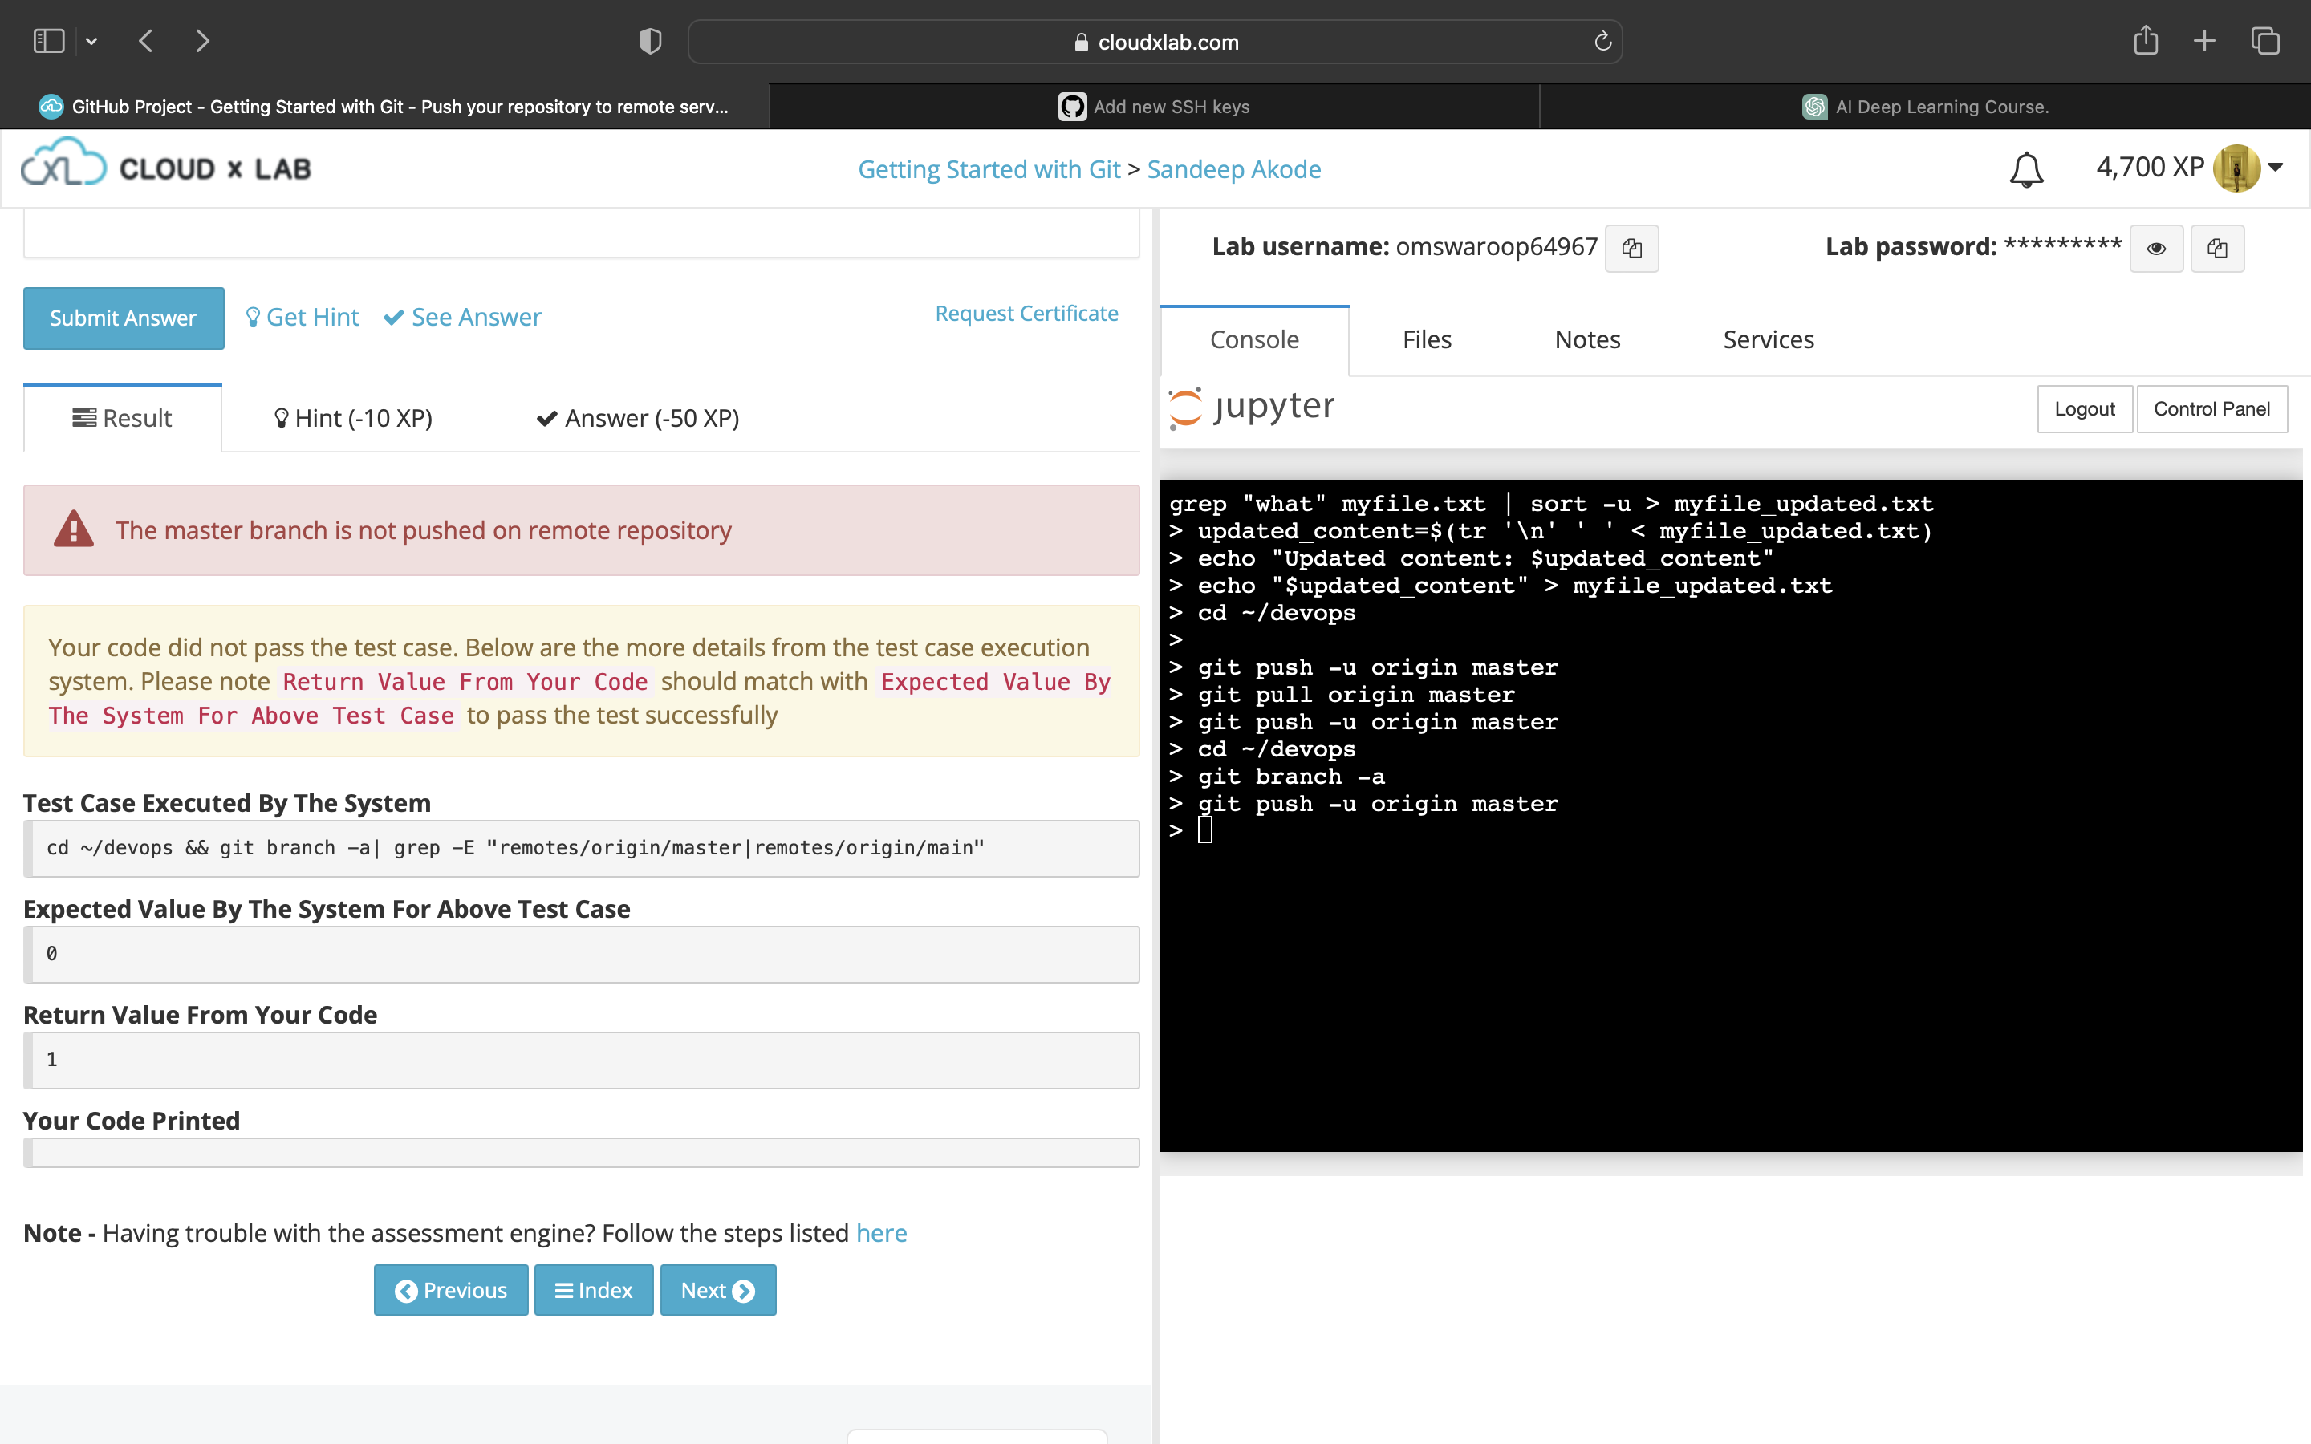Open the notifications bell
2311x1444 pixels.
tap(2025, 170)
